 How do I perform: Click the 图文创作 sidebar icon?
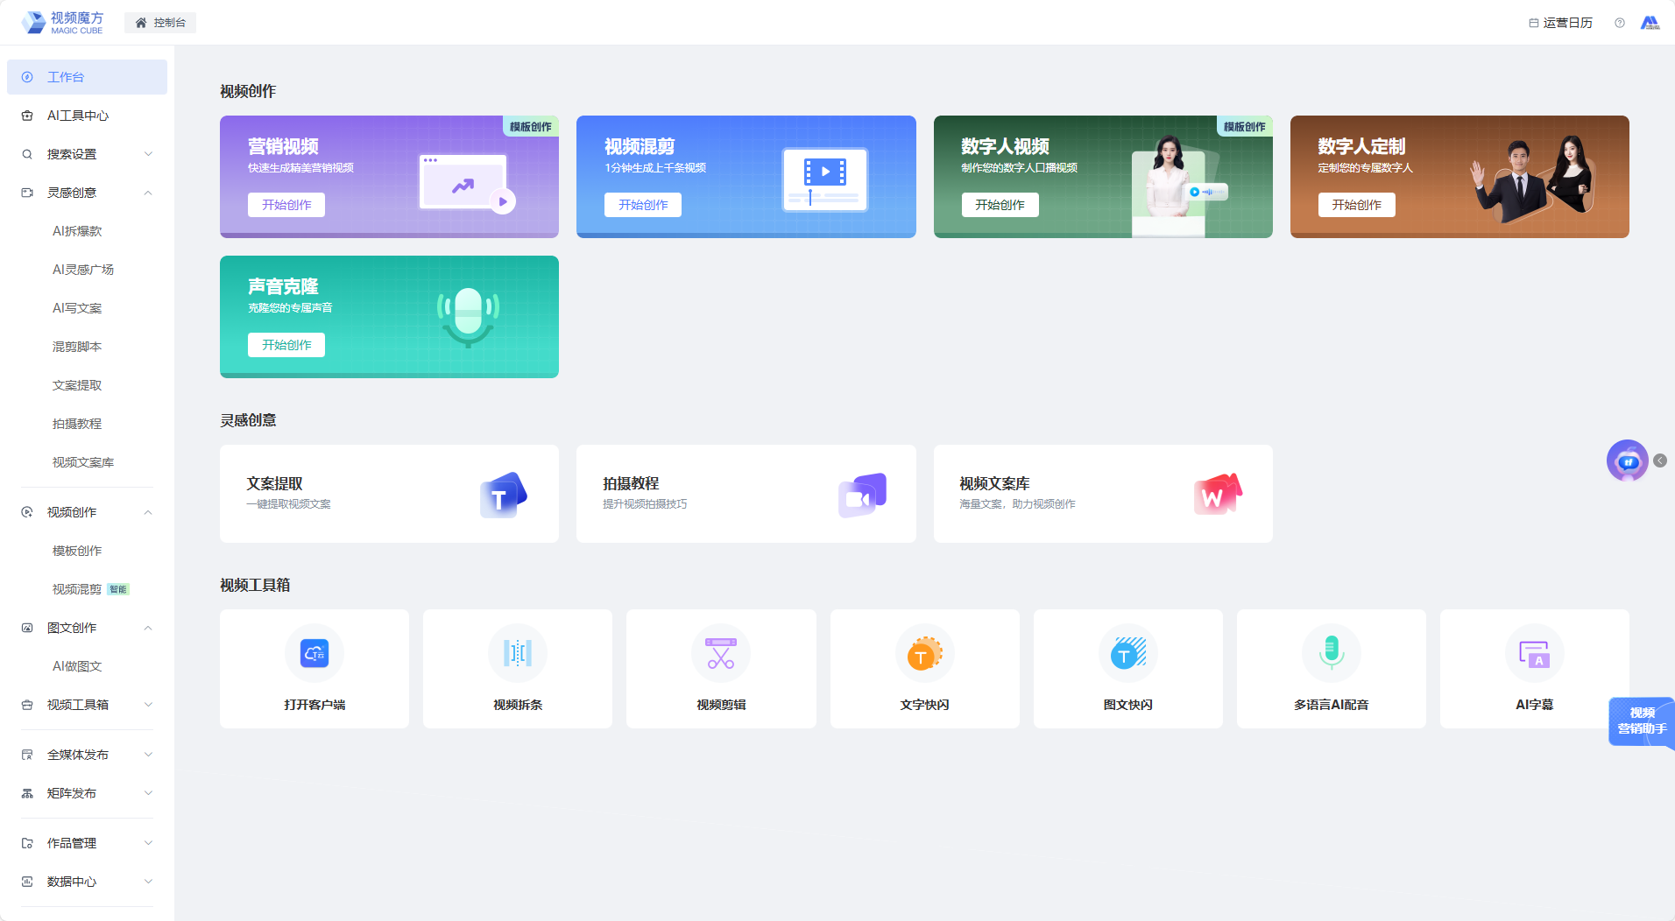click(x=27, y=628)
